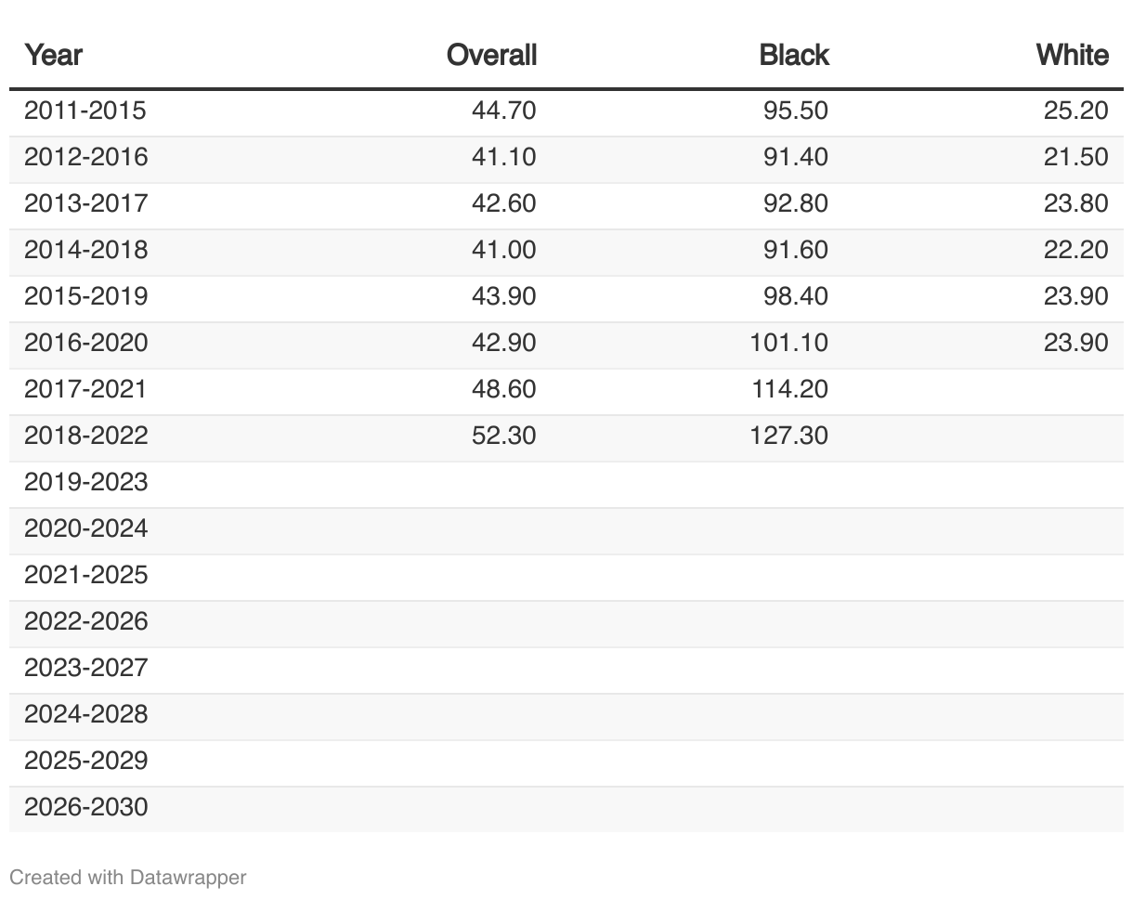The width and height of the screenshot is (1133, 899).
Task: Click White value 25.20
Action: (1075, 111)
